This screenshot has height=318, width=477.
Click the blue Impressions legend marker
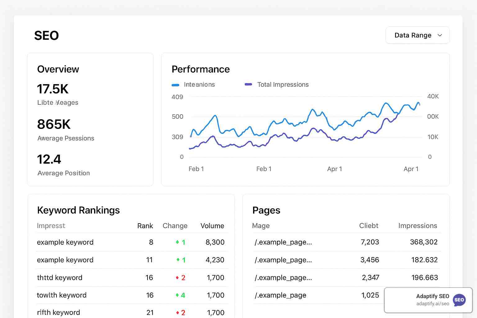click(x=175, y=84)
